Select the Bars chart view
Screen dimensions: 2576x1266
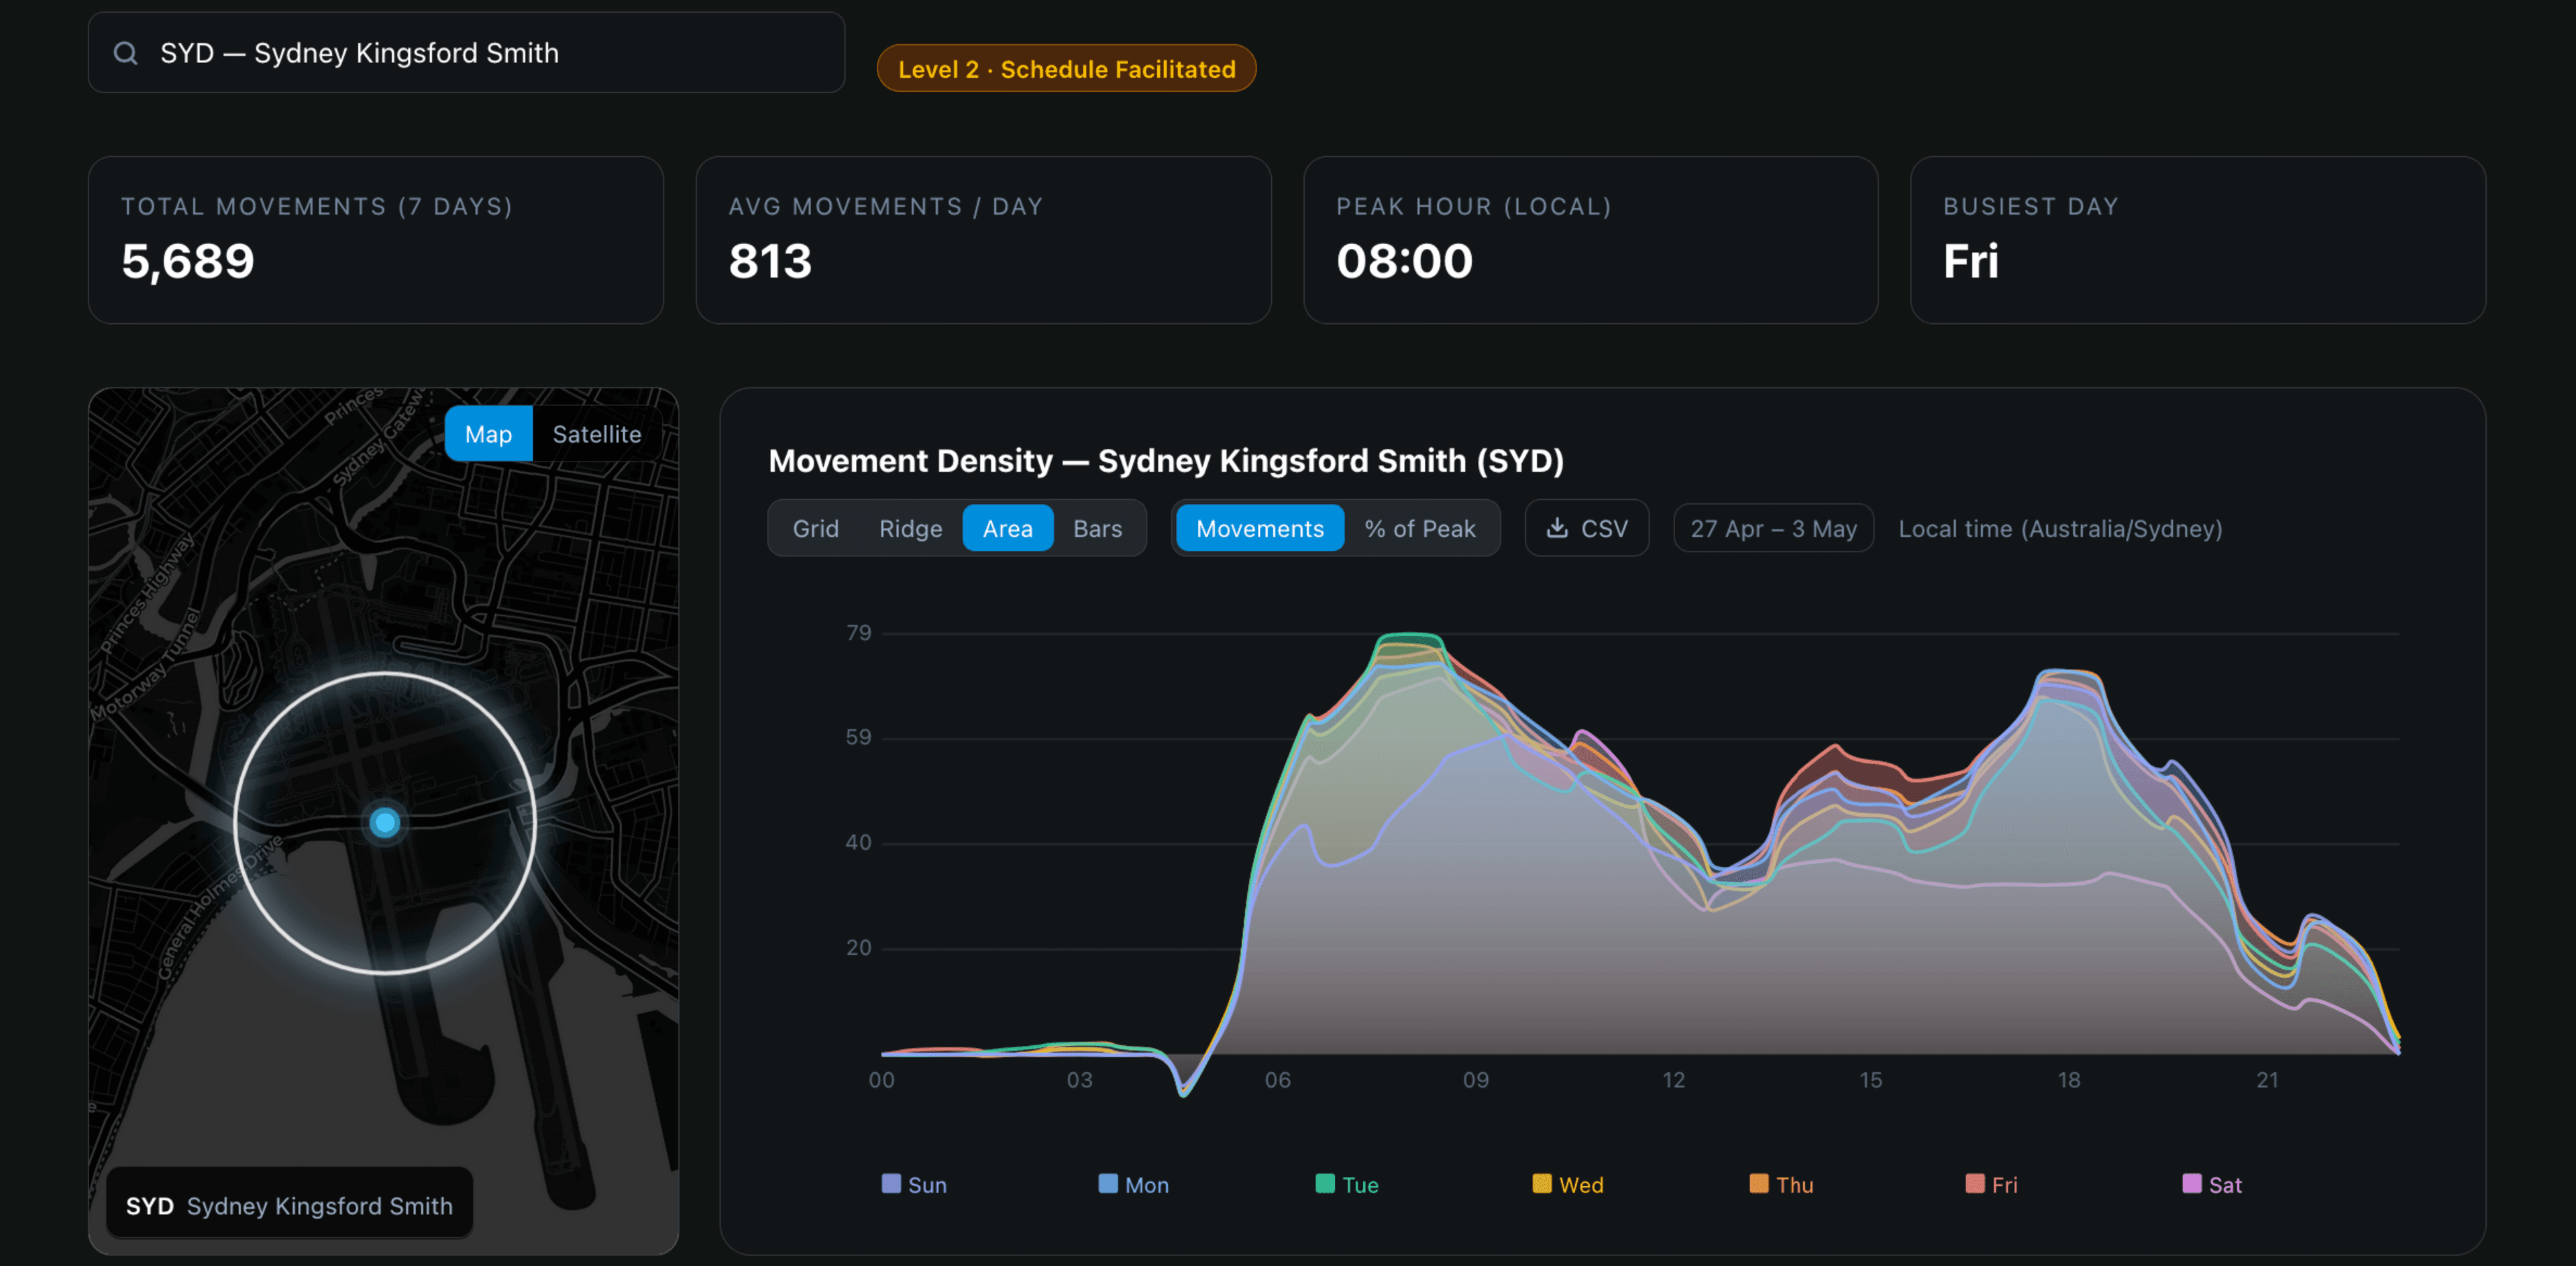(1097, 528)
